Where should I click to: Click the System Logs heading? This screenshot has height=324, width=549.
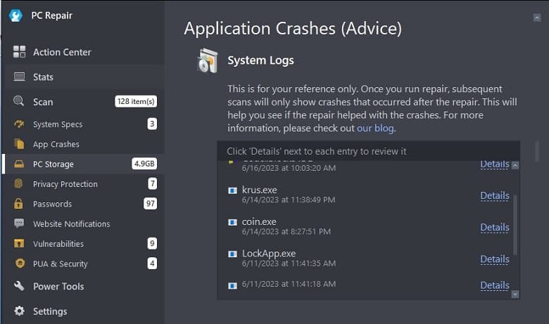pyautogui.click(x=261, y=60)
